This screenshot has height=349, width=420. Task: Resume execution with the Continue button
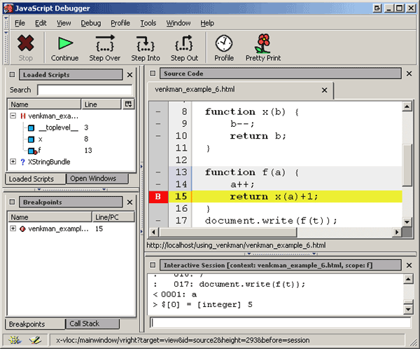point(65,48)
